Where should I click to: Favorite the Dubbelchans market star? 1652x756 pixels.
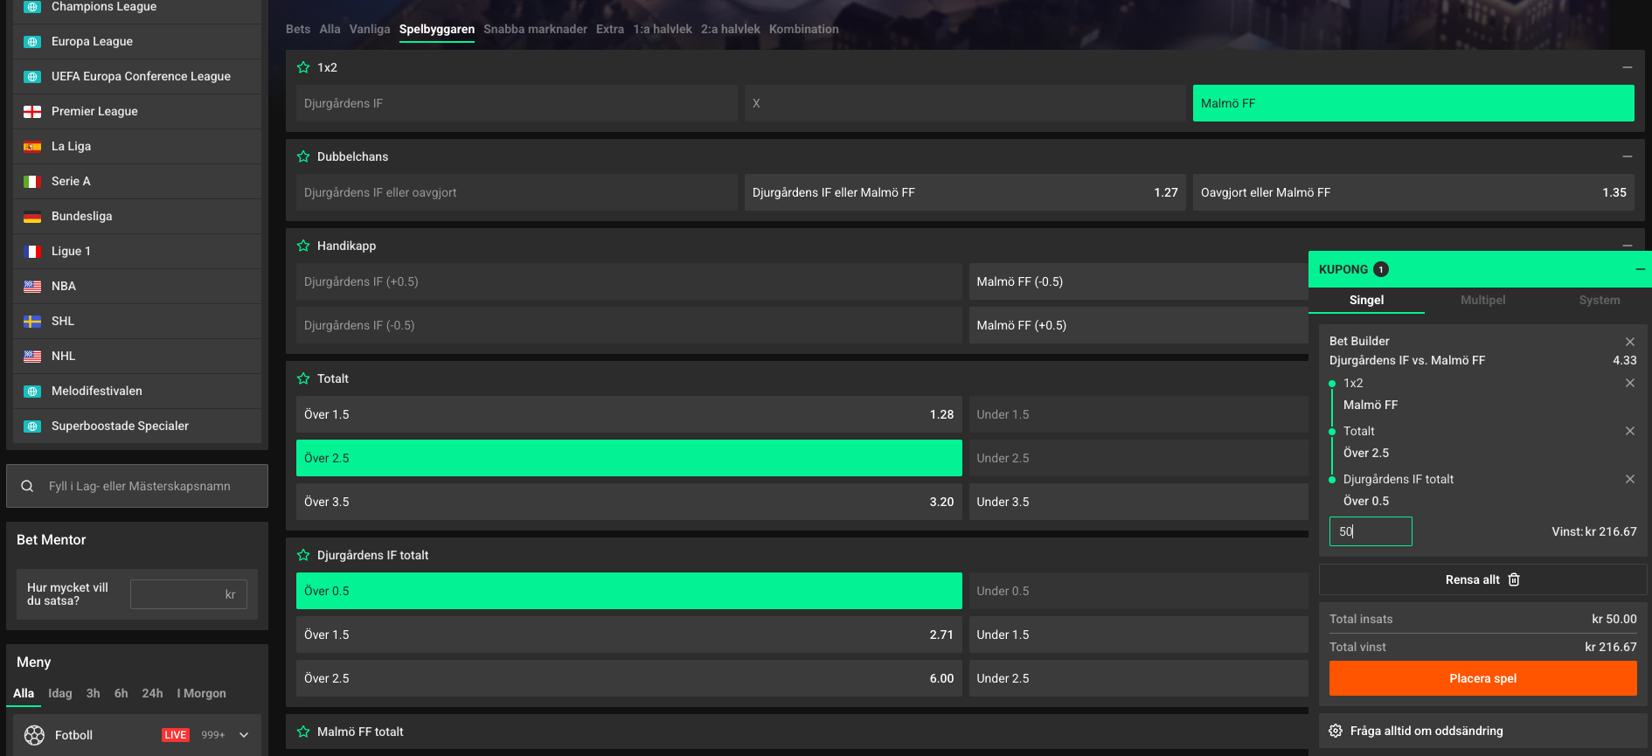pyautogui.click(x=303, y=156)
